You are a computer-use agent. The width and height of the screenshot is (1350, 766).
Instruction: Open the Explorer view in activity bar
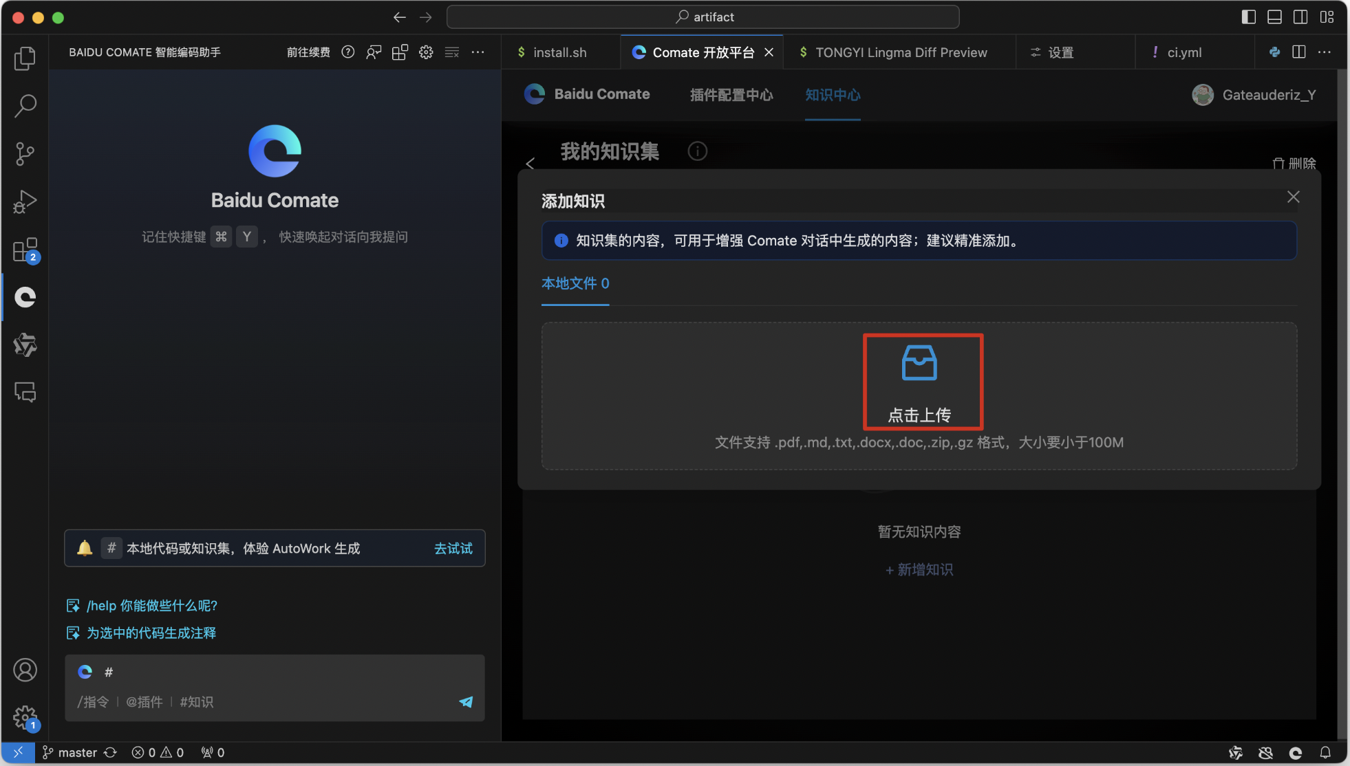pos(25,58)
